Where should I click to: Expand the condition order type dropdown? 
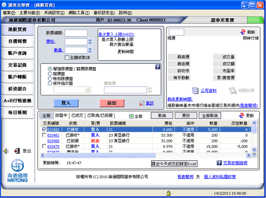[x=88, y=90]
